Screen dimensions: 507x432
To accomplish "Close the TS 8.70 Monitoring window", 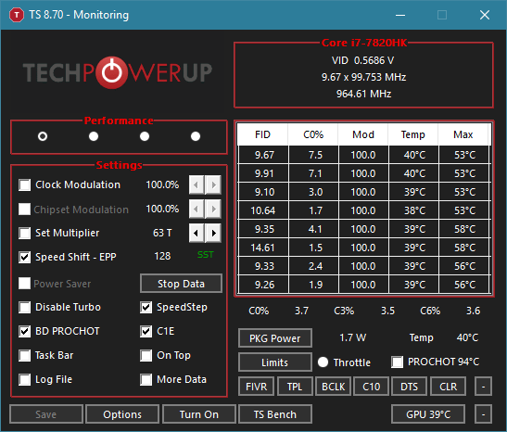I will pos(485,15).
